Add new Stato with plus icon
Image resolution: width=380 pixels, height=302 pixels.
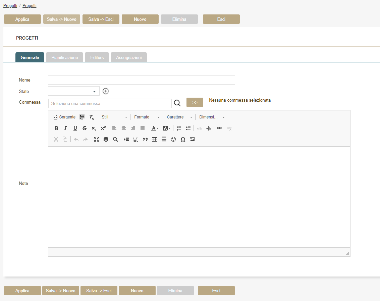pos(106,91)
